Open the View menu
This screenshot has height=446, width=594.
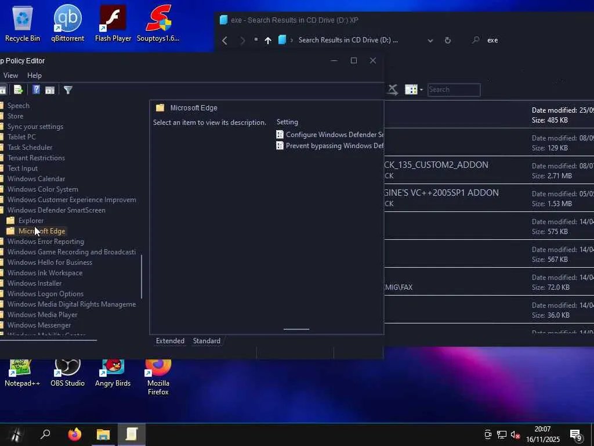click(10, 75)
